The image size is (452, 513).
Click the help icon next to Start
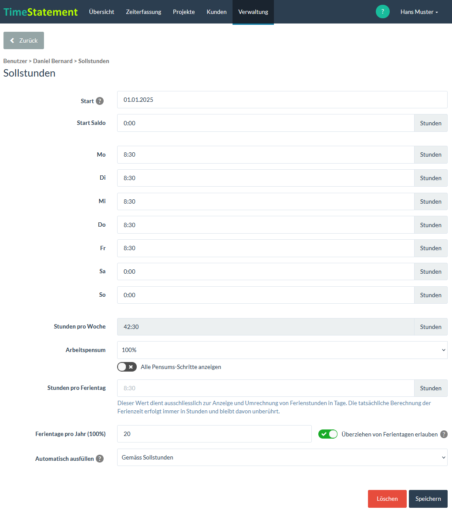[100, 101]
